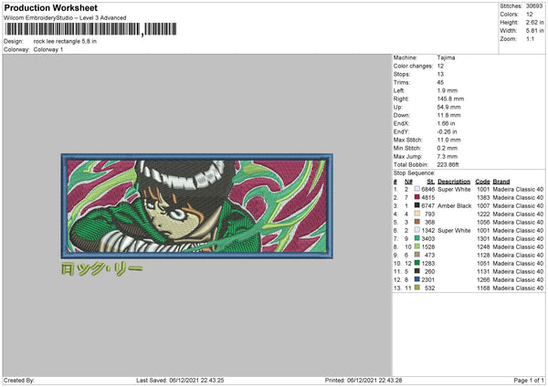This screenshot has width=548, height=387.
Task: Click the Max Jump value '7.3 mm'
Action: pyautogui.click(x=447, y=156)
